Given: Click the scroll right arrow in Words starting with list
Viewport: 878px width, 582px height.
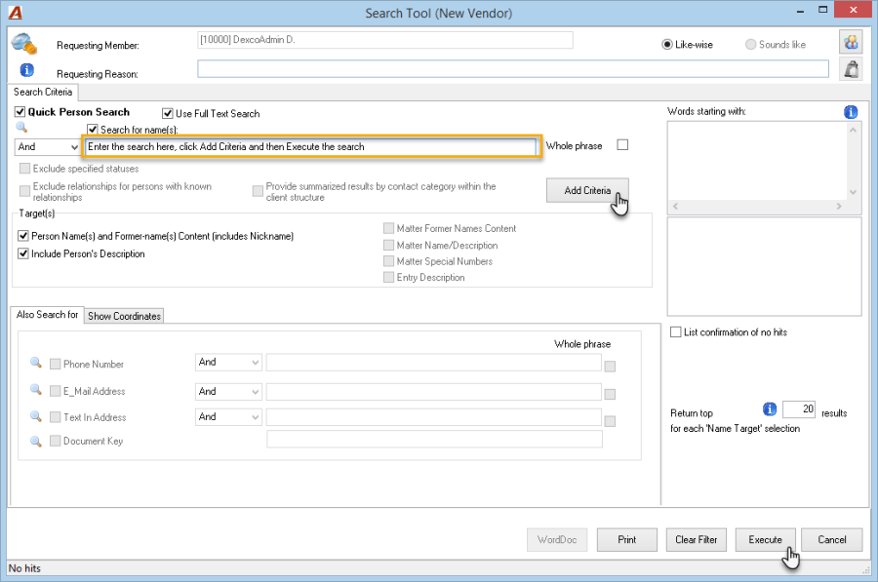Looking at the screenshot, I should coord(839,207).
